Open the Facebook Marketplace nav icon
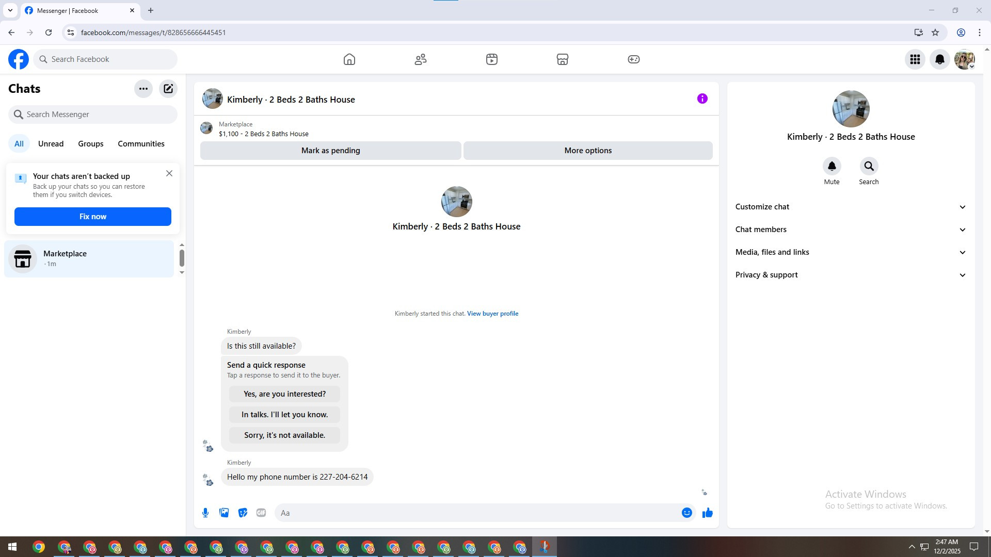Viewport: 991px width, 557px height. [x=563, y=59]
